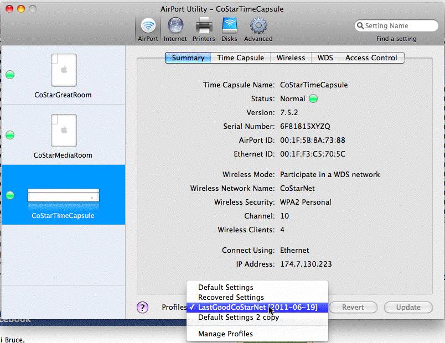Choose Default Settings profile
This screenshot has width=445, height=343.
coord(257,287)
